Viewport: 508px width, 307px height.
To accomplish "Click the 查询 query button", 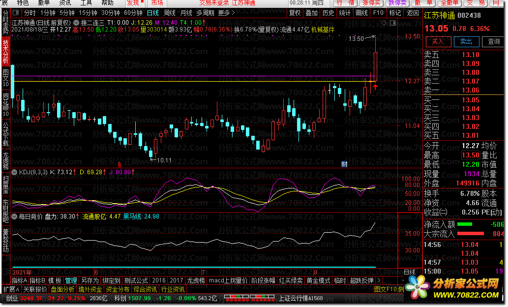I will point(494,41).
